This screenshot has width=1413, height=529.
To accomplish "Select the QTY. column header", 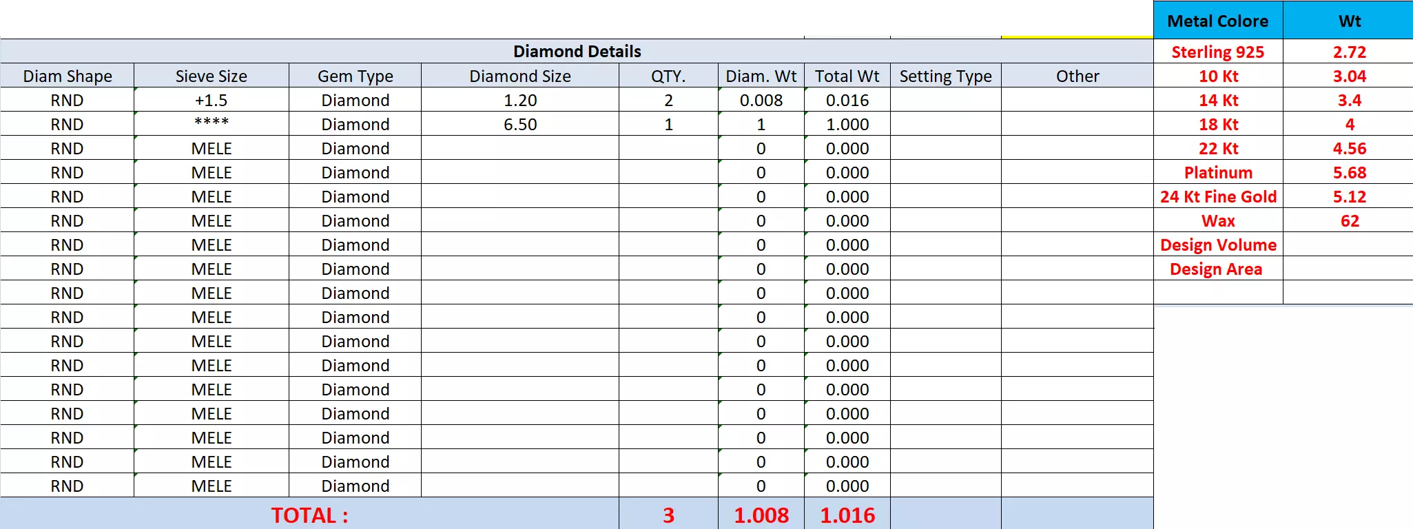I will pyautogui.click(x=668, y=76).
